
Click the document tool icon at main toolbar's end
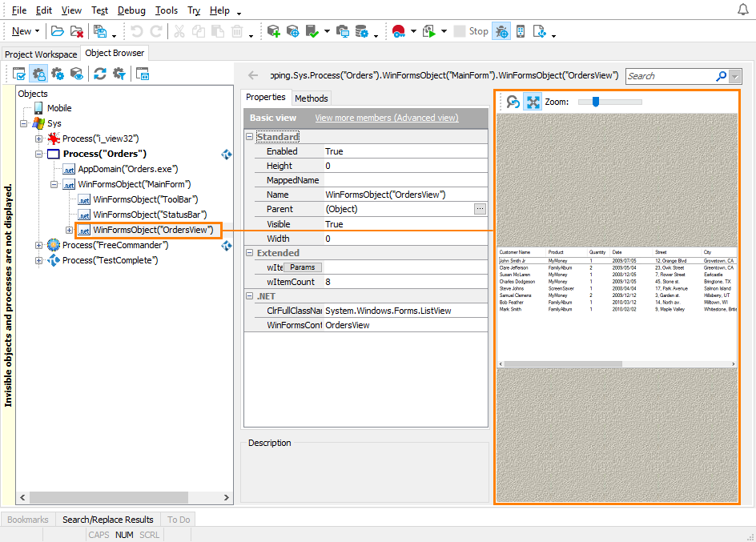tap(540, 31)
